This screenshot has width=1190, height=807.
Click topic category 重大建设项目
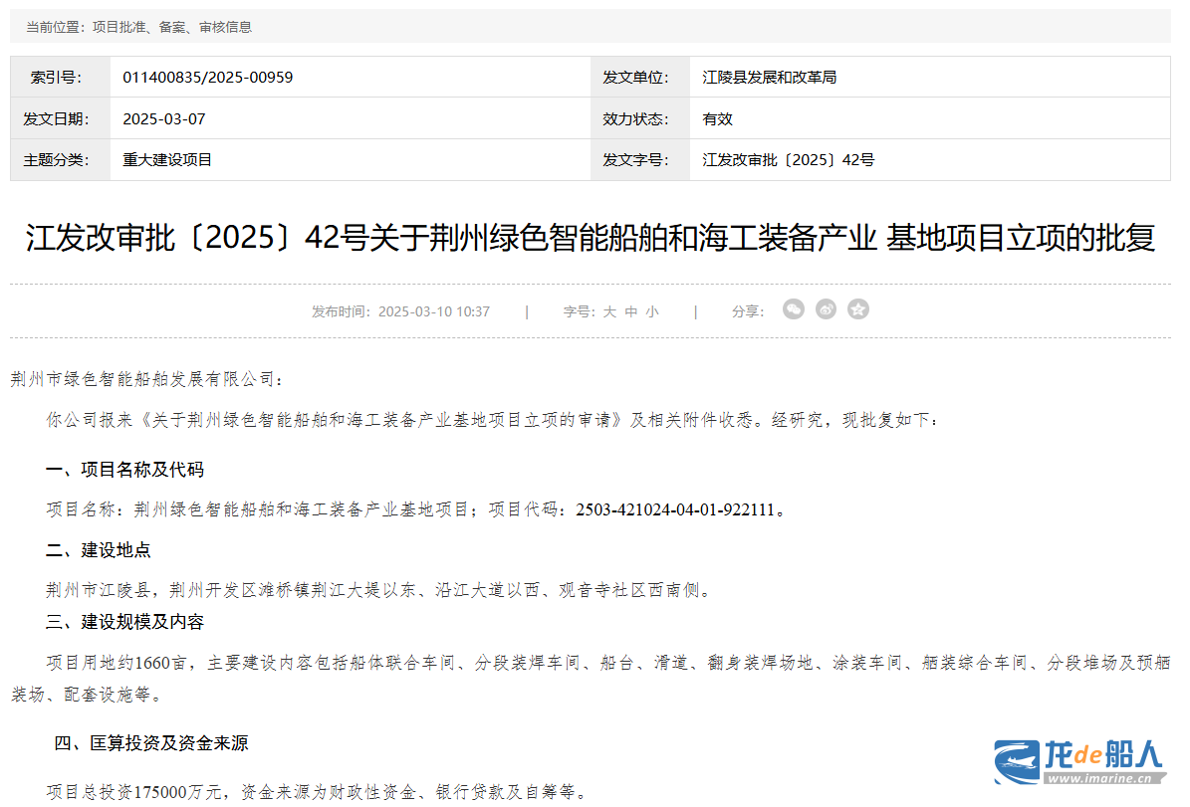(167, 160)
